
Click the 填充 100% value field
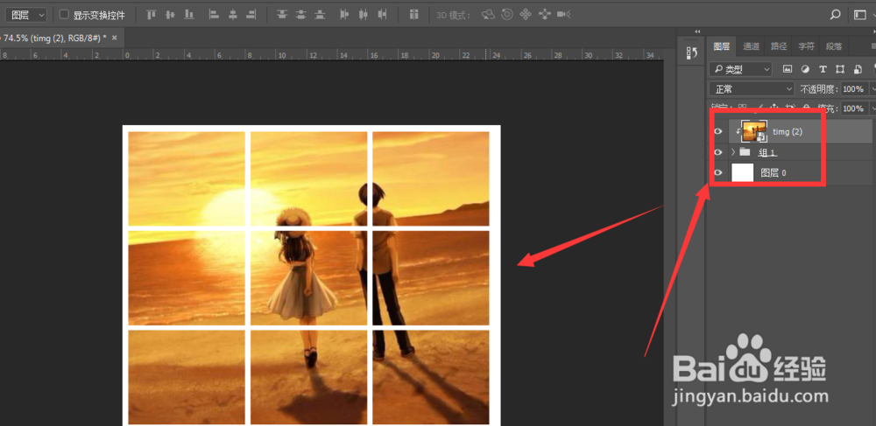[854, 108]
